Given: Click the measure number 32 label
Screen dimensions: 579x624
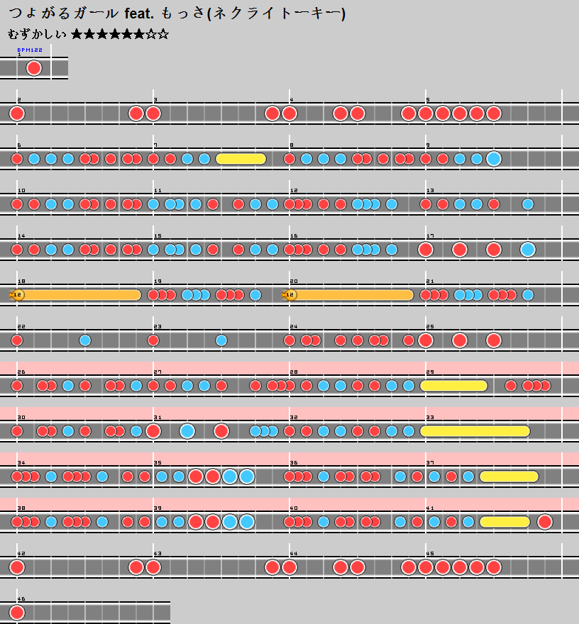Looking at the screenshot, I should click(294, 418).
